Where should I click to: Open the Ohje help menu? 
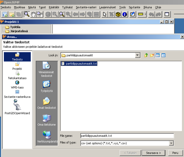158,7
